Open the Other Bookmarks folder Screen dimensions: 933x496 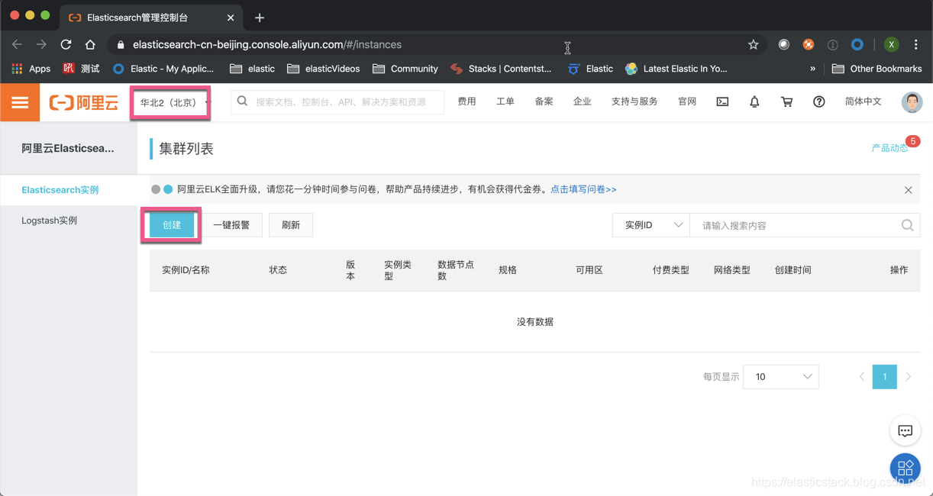click(877, 69)
